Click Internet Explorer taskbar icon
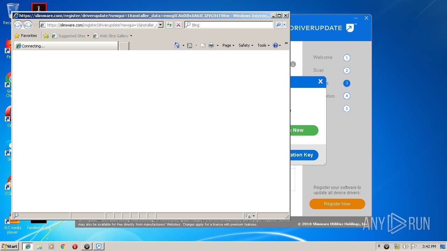 pyautogui.click(x=28, y=246)
